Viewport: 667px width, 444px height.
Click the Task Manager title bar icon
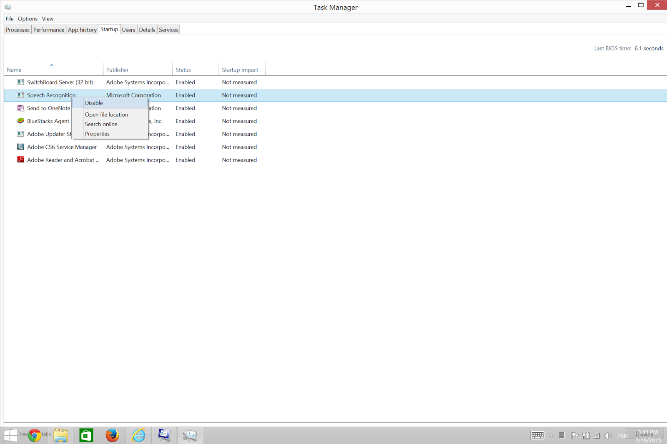coord(8,7)
